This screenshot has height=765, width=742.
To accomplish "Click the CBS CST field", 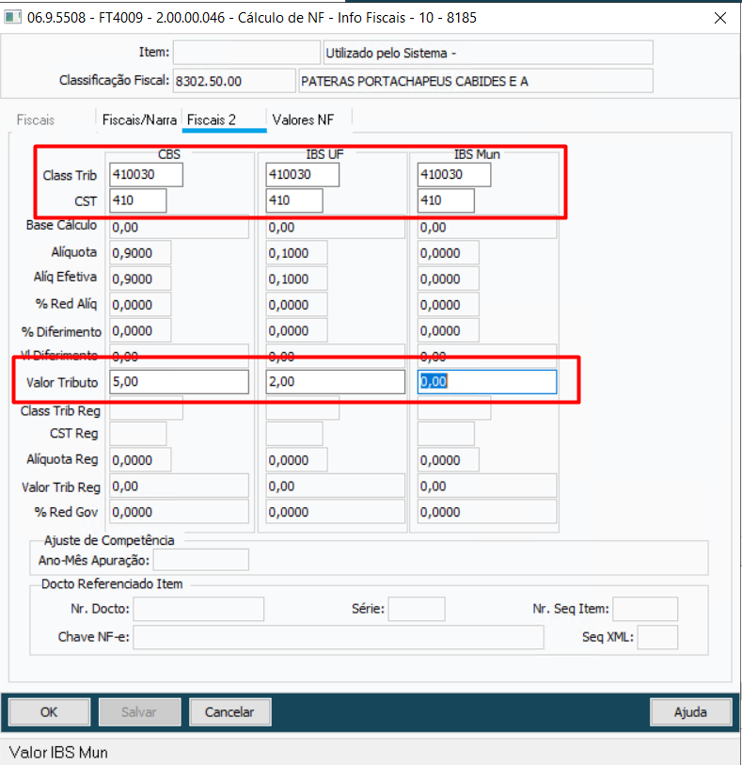I will pyautogui.click(x=138, y=200).
